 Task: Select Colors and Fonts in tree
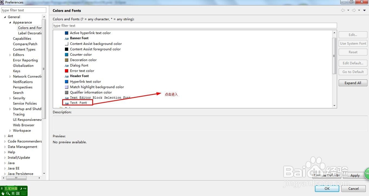(30, 28)
